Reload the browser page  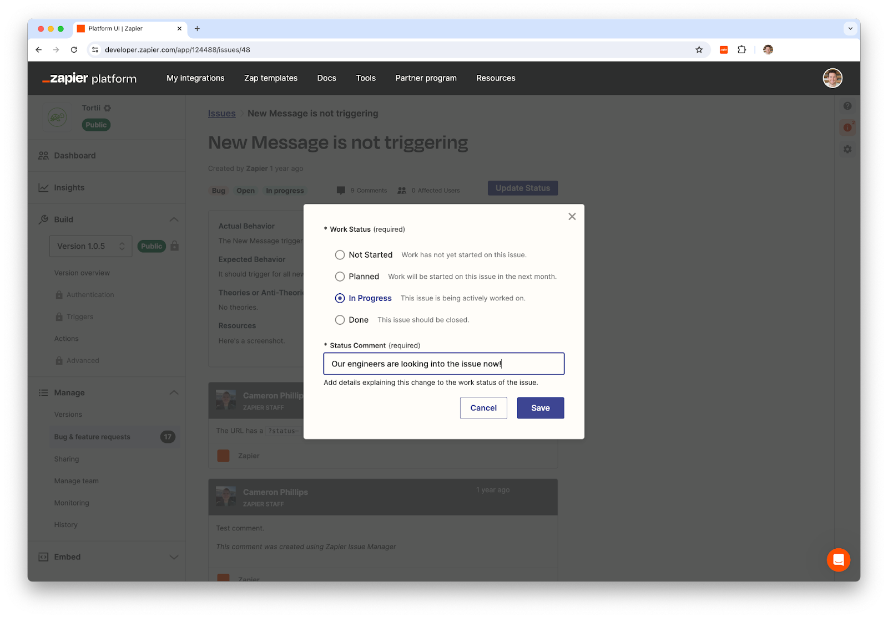pyautogui.click(x=74, y=50)
